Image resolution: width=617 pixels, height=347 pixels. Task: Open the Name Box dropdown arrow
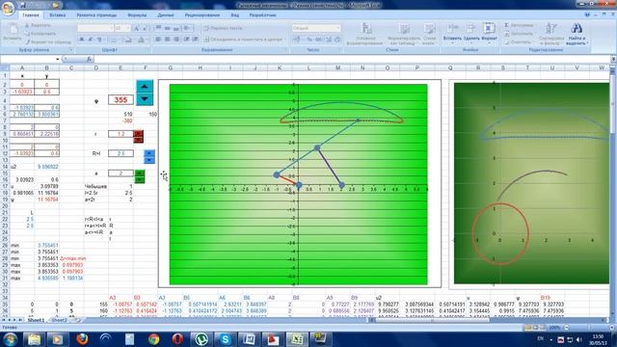[x=58, y=59]
